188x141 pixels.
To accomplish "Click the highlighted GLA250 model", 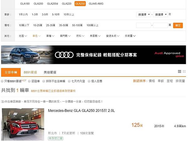I will tap(80, 4).
